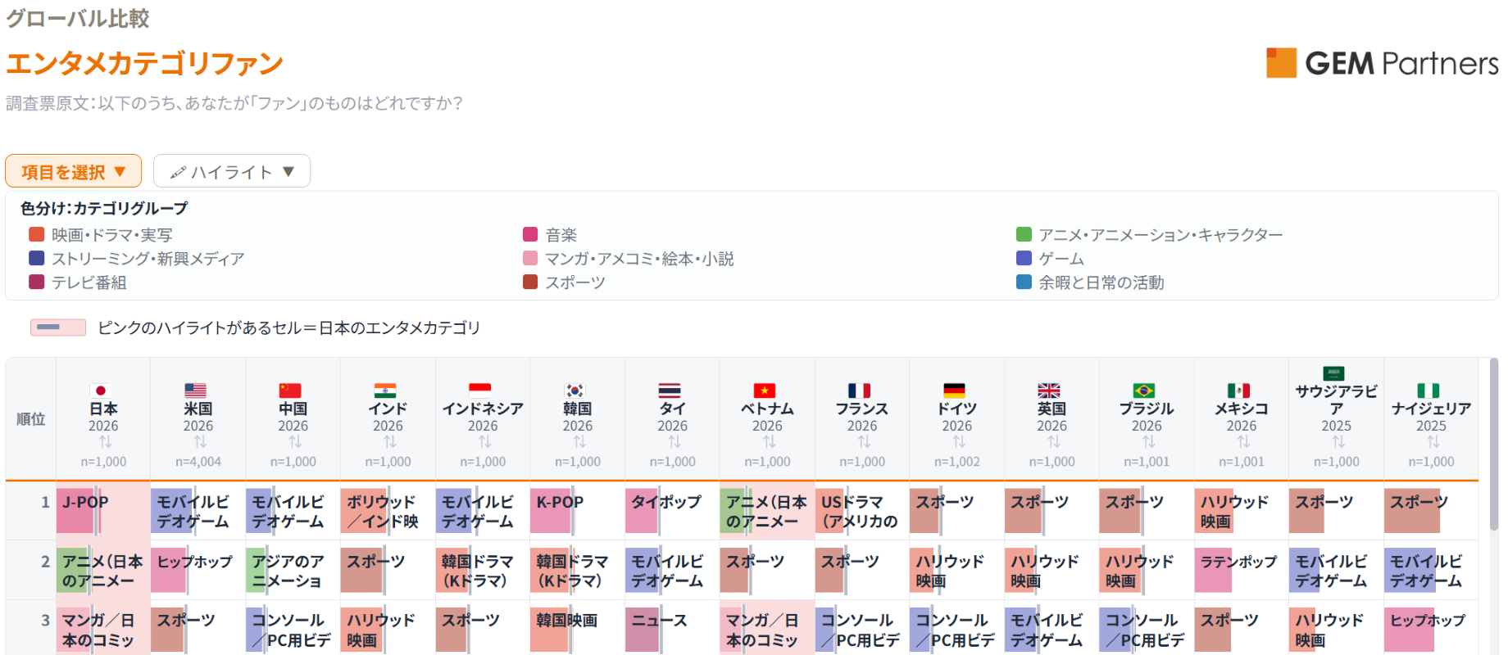Select the ストリーミング・新興メディア legend entry

tap(137, 259)
